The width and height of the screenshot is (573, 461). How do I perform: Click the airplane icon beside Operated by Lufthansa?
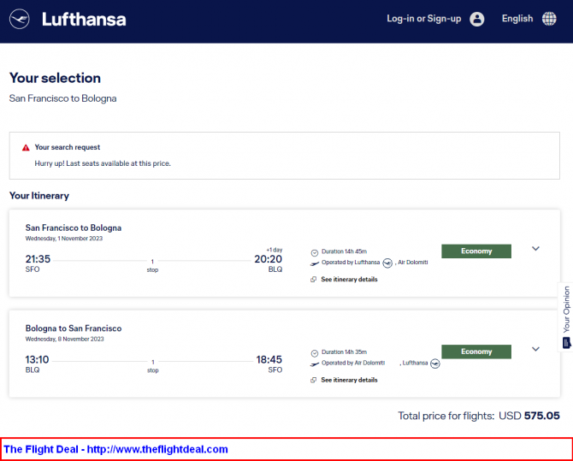[x=314, y=263]
